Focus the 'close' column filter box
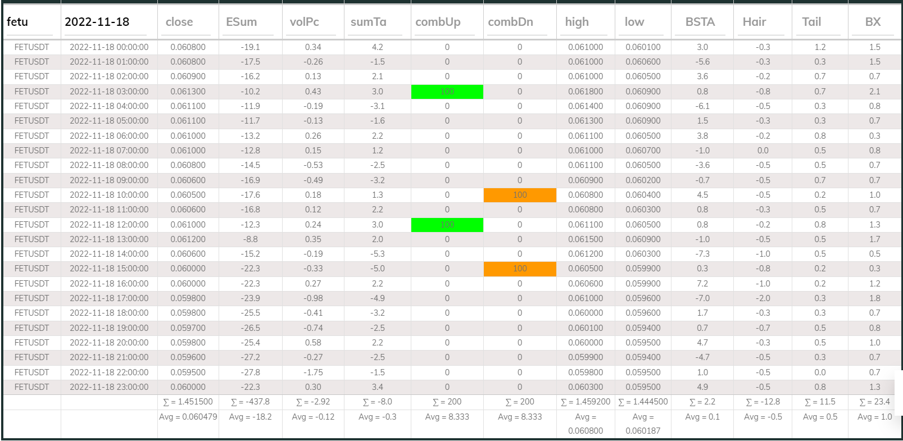The image size is (903, 441). point(186,22)
